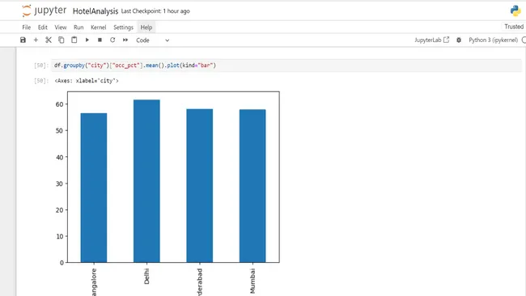Restart the kernel with the circular arrow icon
This screenshot has width=526, height=296.
coord(112,40)
